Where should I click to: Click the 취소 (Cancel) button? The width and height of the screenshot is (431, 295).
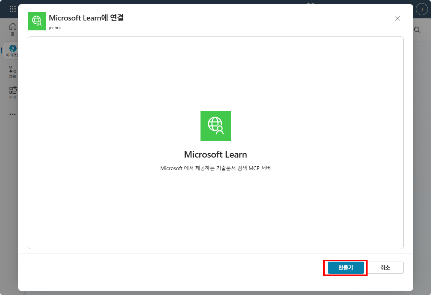385,268
